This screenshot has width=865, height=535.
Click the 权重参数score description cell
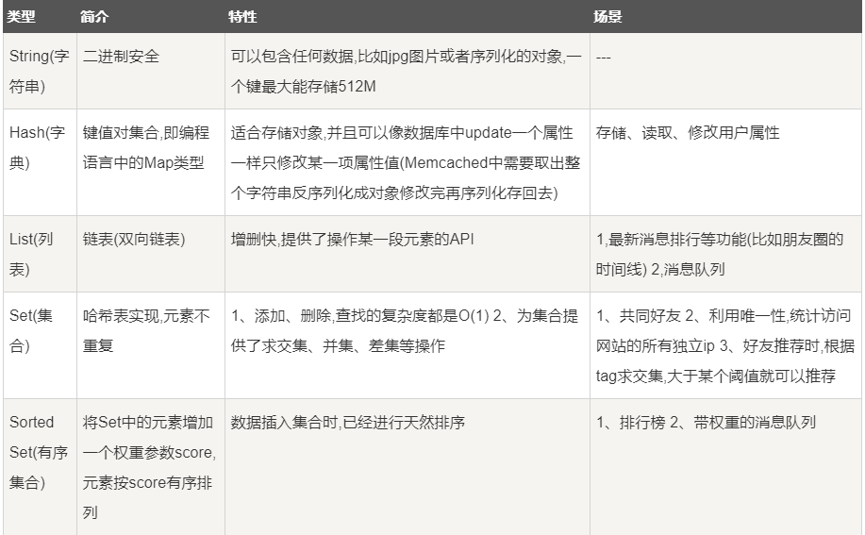pyautogui.click(x=151, y=467)
